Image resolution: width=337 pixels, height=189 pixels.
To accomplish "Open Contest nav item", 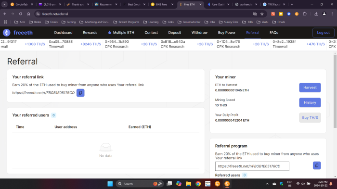I will click(x=151, y=33).
